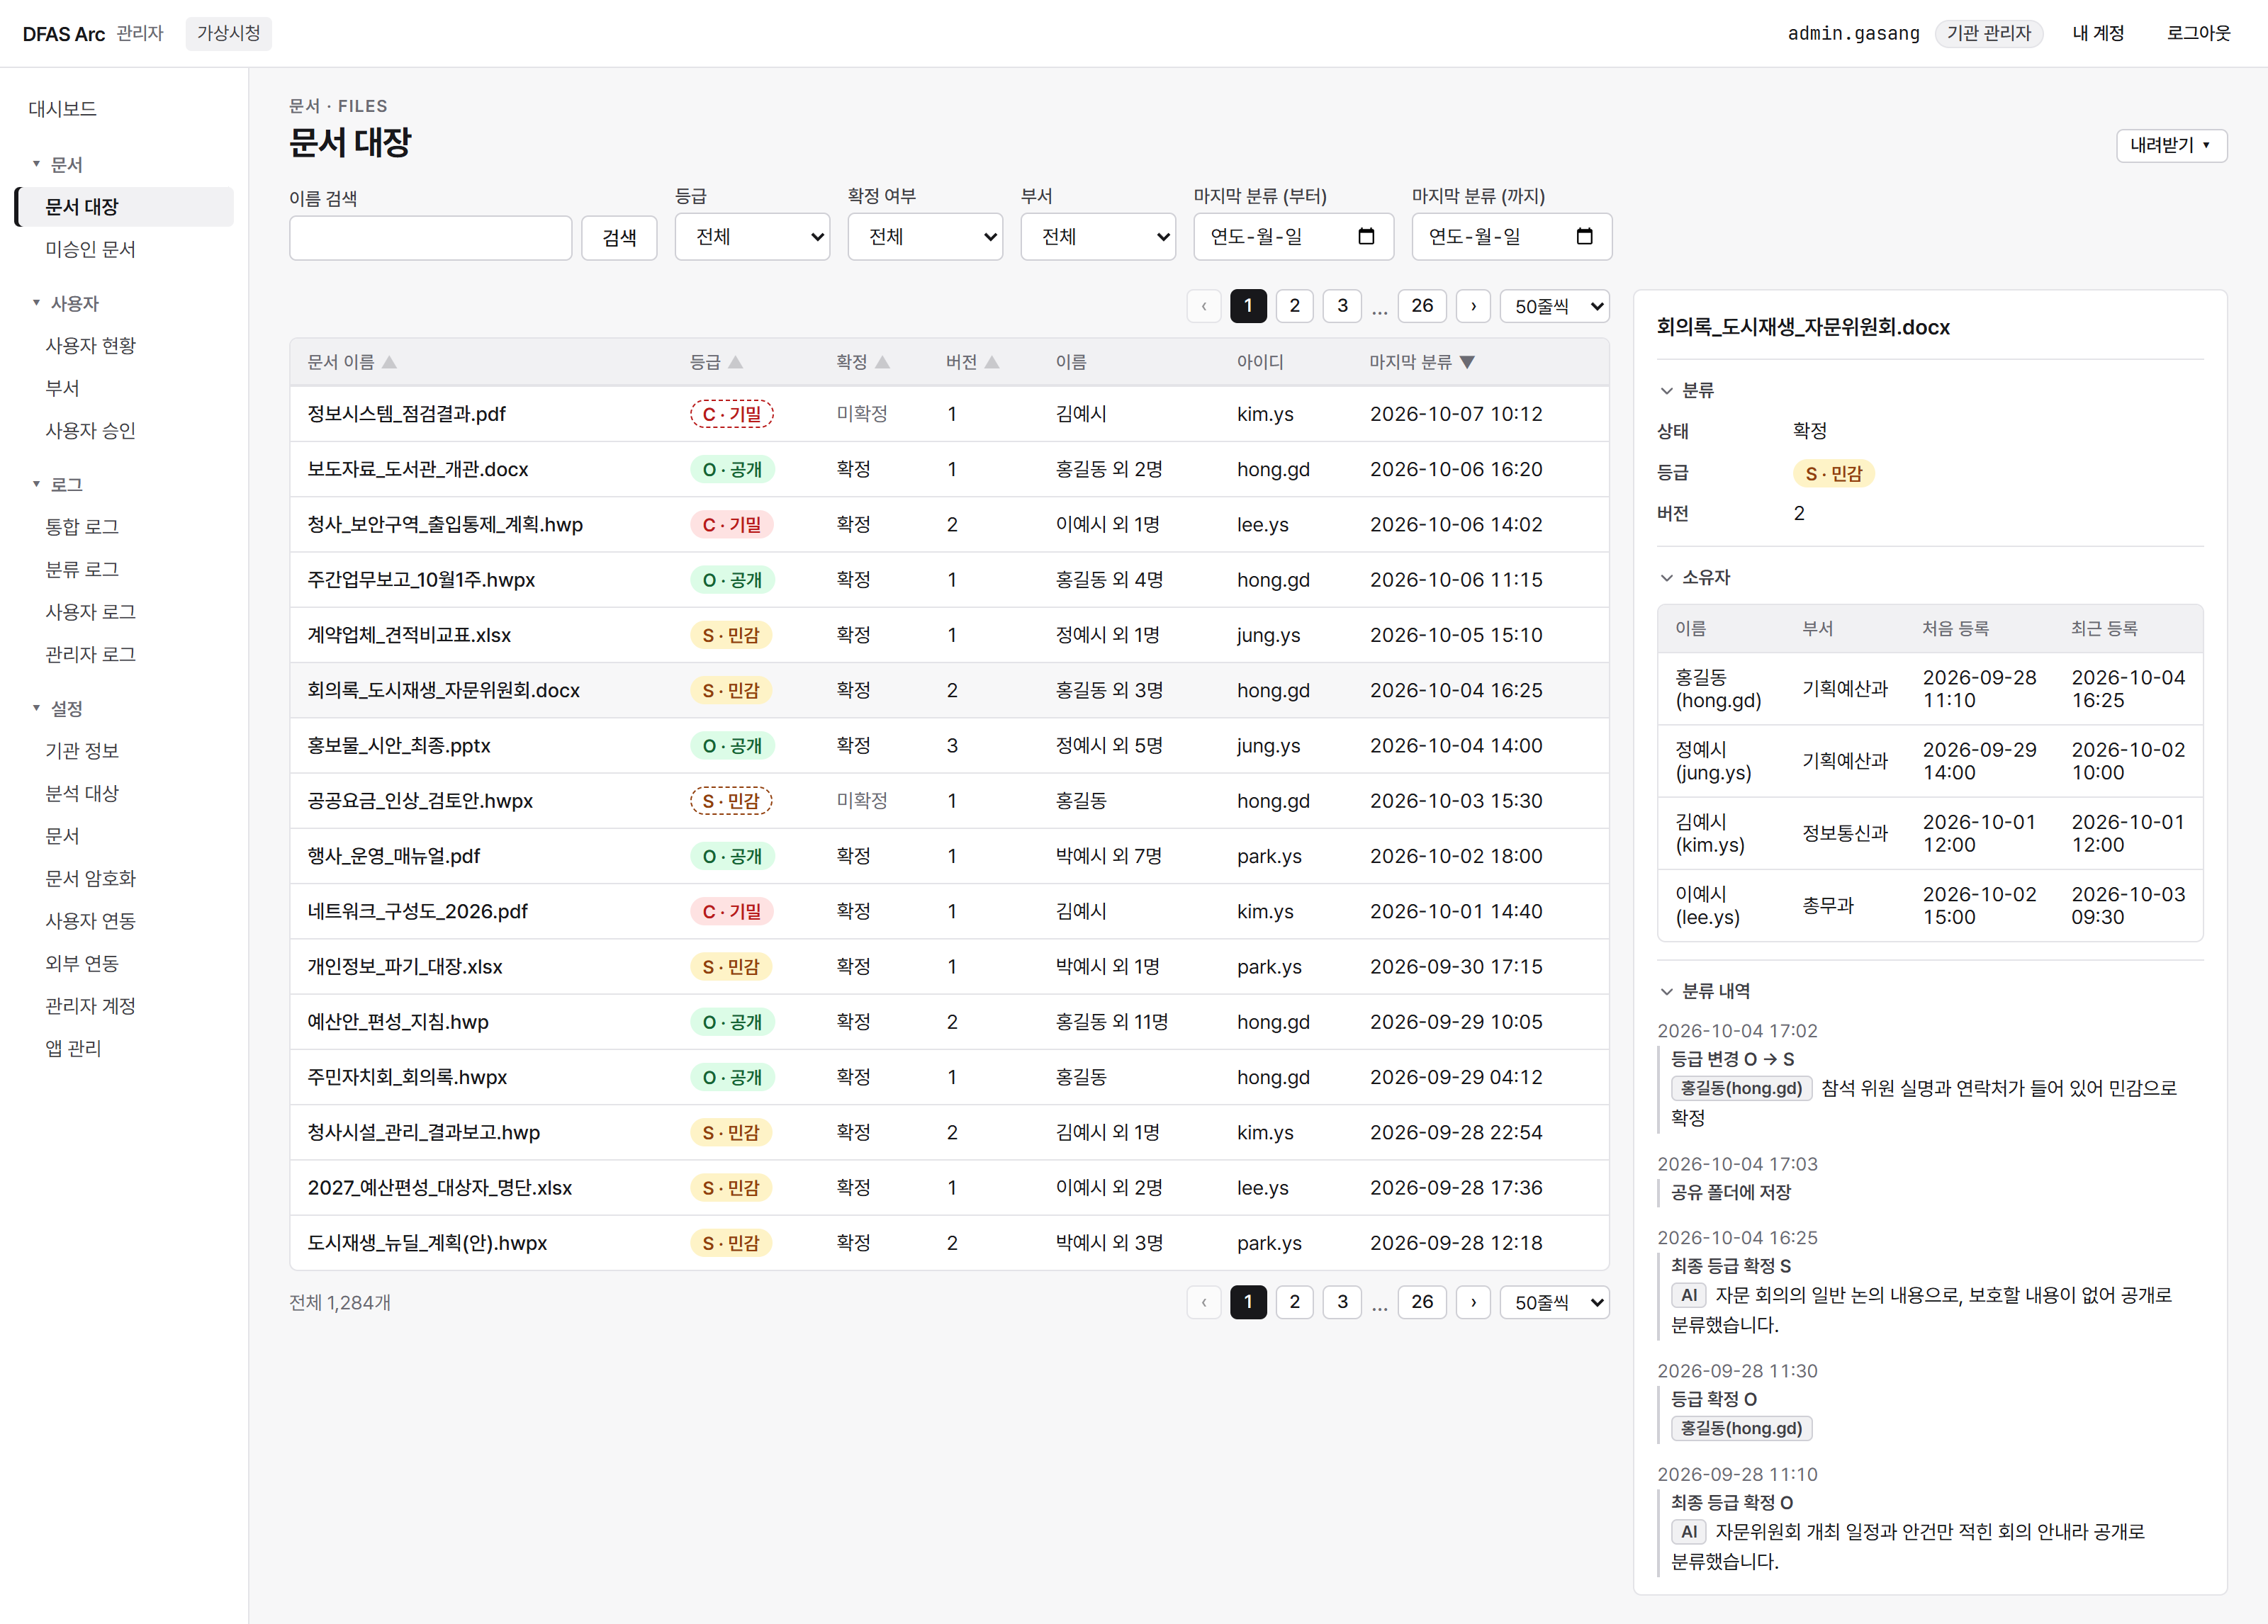
Task: Open calendar picker for 마지막 분류 (부터)
Action: coord(1366,237)
